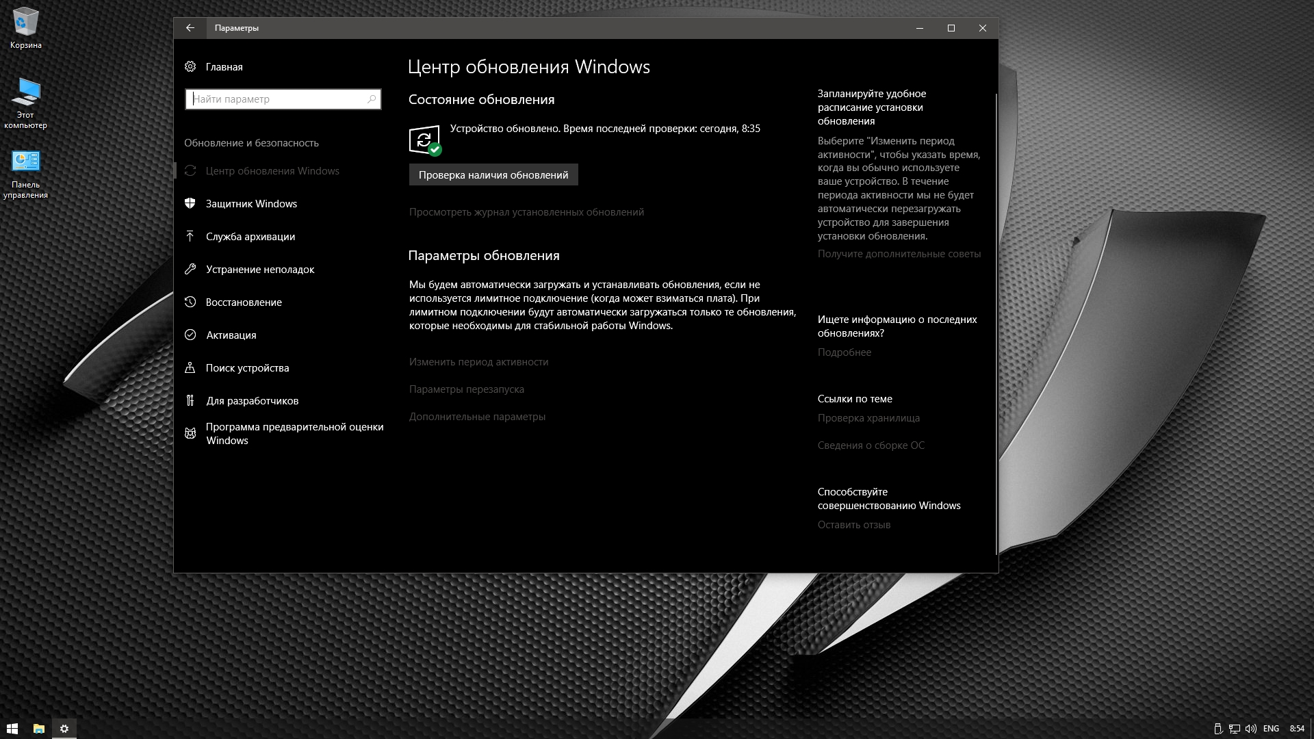1314x739 pixels.
Task: Open Windows Defender shield icon
Action: coord(190,203)
